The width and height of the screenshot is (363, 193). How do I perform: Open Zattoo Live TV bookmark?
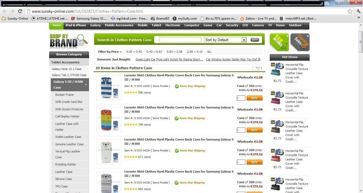(258, 19)
